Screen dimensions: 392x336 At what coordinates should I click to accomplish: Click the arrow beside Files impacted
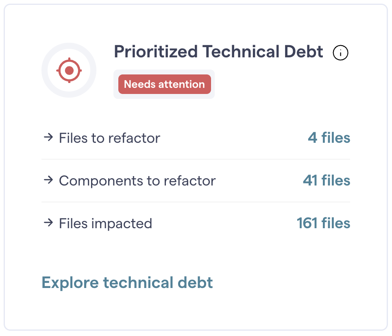(48, 223)
